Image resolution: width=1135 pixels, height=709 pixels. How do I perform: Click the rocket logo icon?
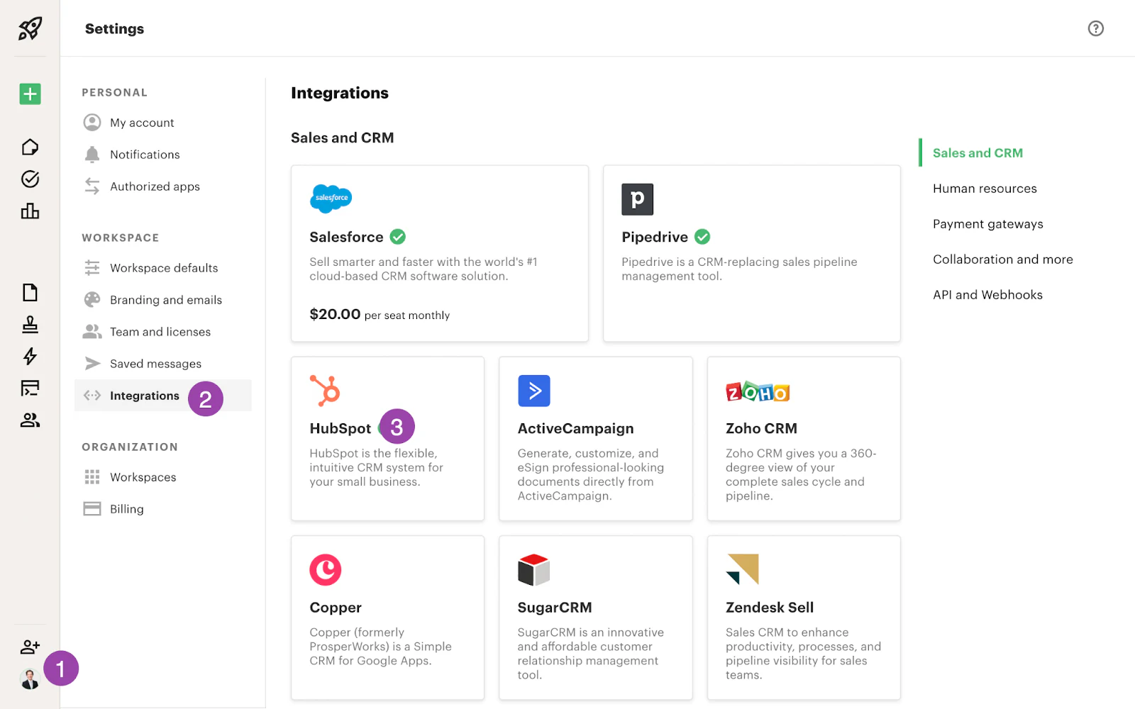(30, 28)
